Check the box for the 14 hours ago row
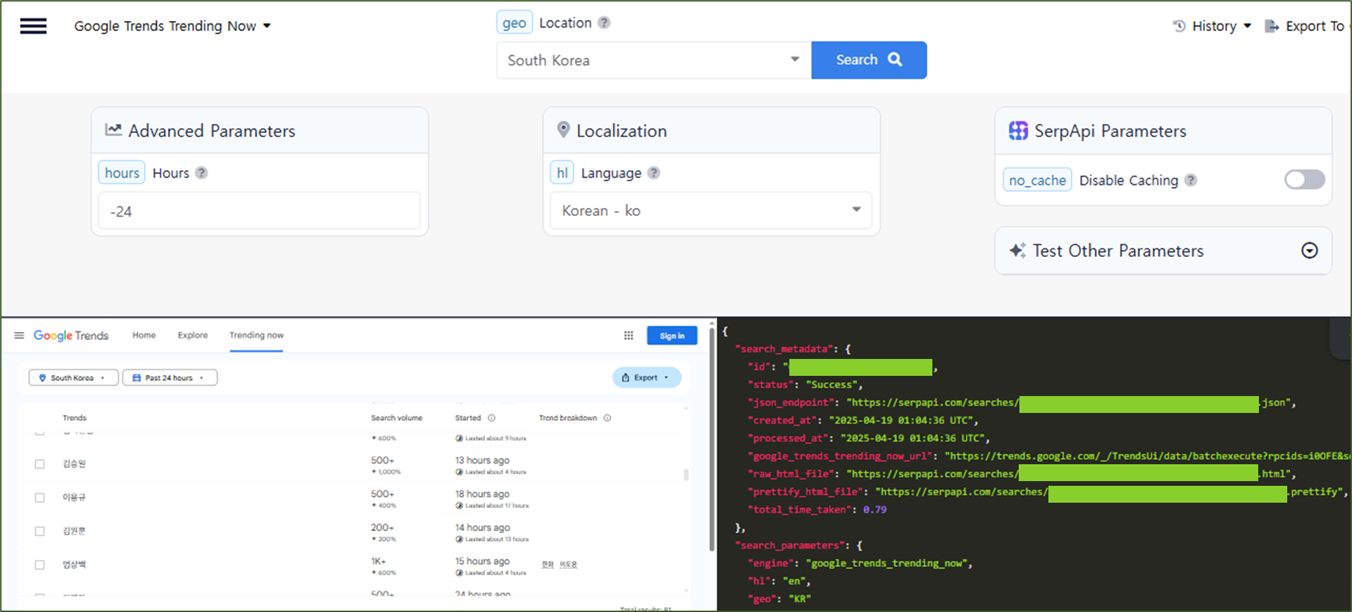Image resolution: width=1352 pixels, height=612 pixels. coord(40,532)
